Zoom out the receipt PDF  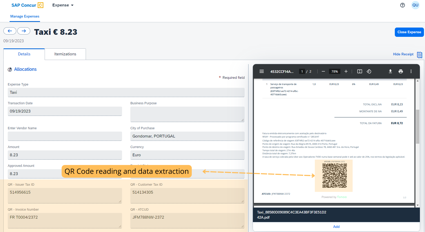coord(323,71)
